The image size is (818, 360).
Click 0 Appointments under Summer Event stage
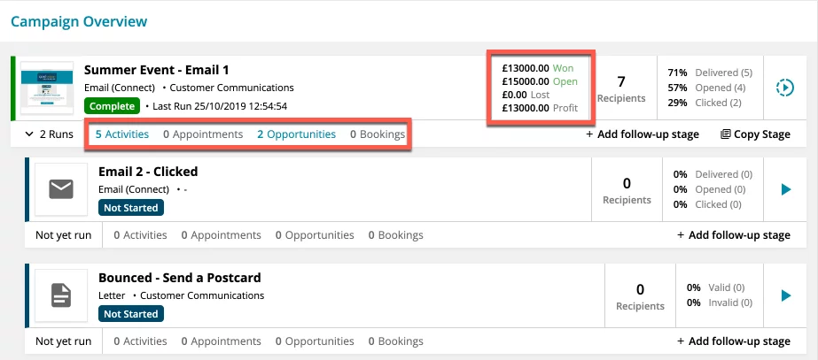tap(203, 134)
